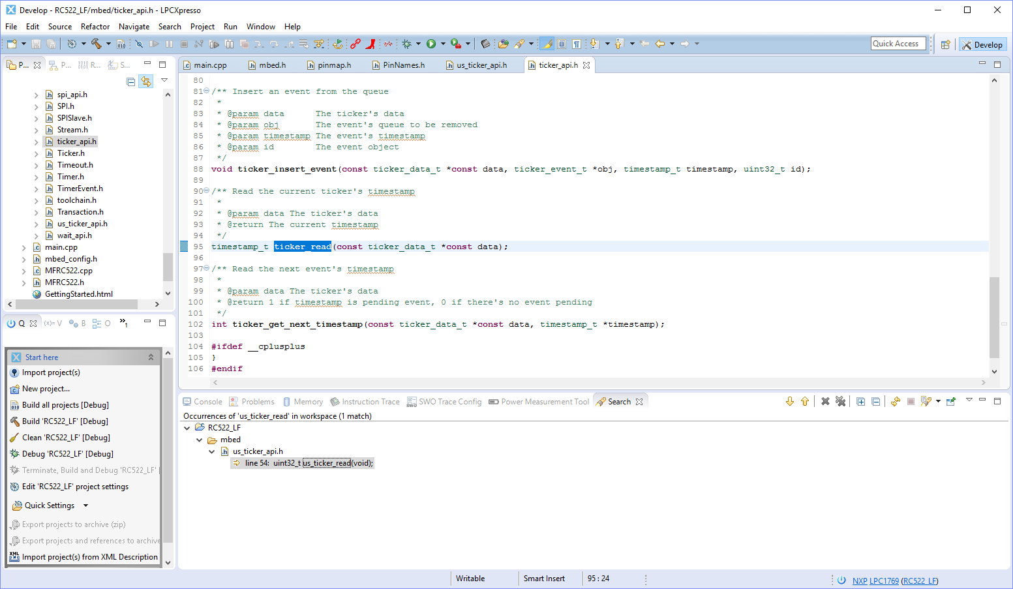Click the Next Annotation toolbar icon
Screen dimensions: 1013x589
pyautogui.click(x=594, y=44)
